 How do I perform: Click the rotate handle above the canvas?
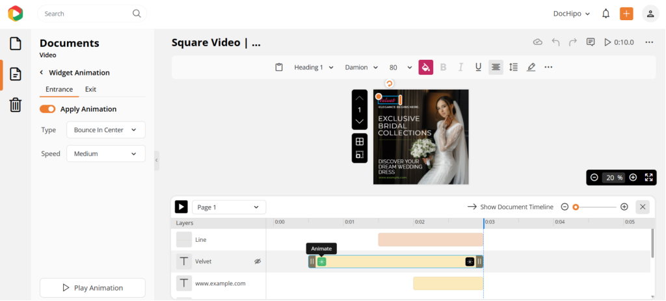pos(389,84)
